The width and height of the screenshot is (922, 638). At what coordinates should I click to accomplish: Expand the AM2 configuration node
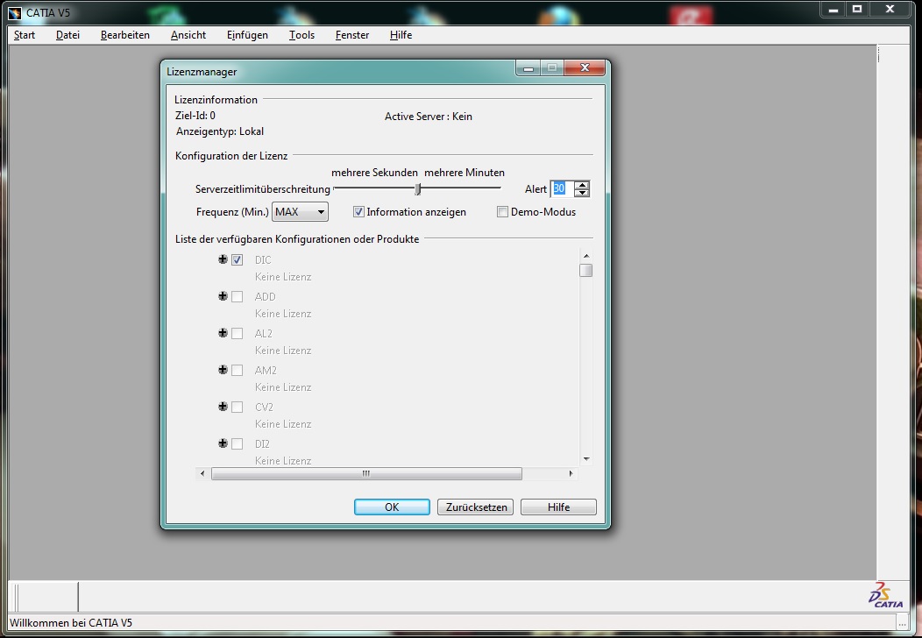(223, 370)
